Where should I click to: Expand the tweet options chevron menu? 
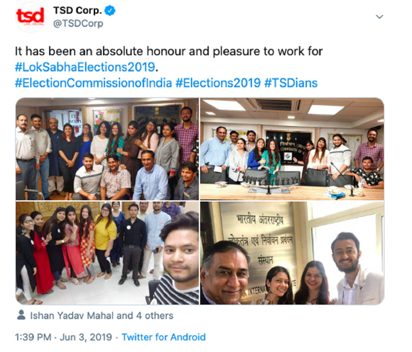click(379, 17)
